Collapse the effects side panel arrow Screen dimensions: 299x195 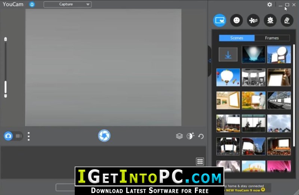click(210, 61)
